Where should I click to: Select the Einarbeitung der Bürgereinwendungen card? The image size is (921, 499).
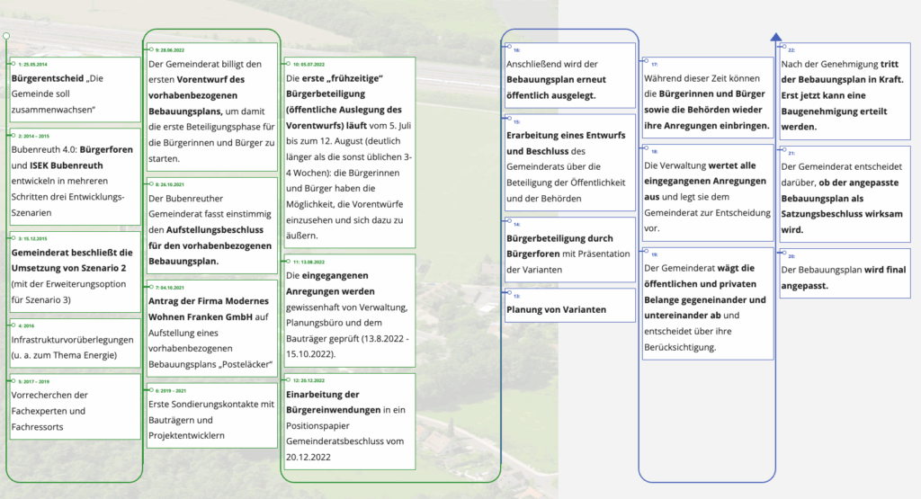pyautogui.click(x=349, y=424)
